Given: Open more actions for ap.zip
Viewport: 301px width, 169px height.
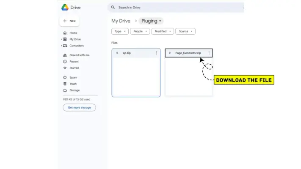Looking at the screenshot, I should tap(156, 53).
